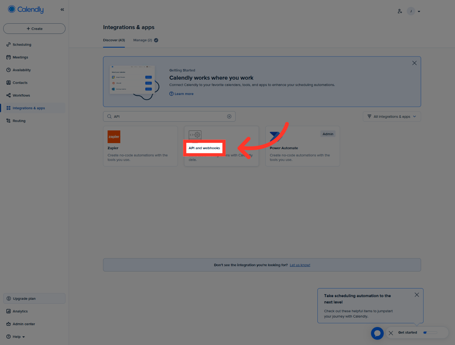This screenshot has width=455, height=345.
Task: Click the Meetings calendar icon
Action: pos(8,57)
